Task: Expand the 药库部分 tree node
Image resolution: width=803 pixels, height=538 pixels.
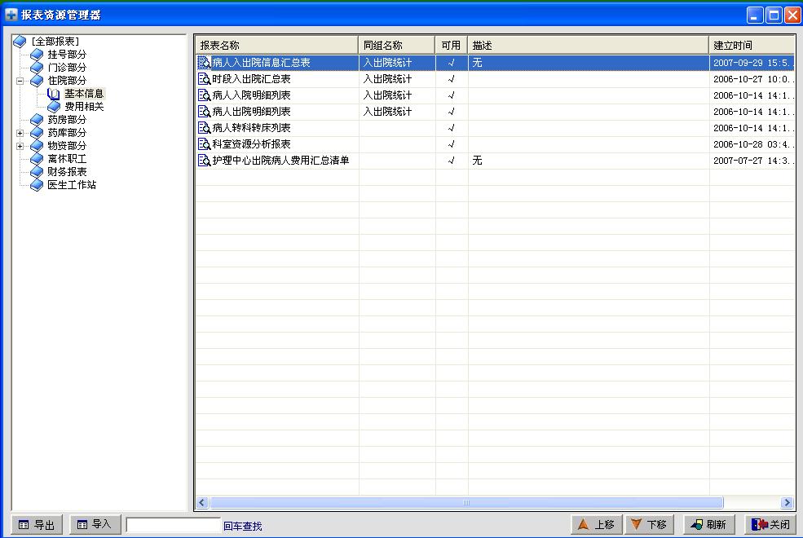Action: [20, 133]
